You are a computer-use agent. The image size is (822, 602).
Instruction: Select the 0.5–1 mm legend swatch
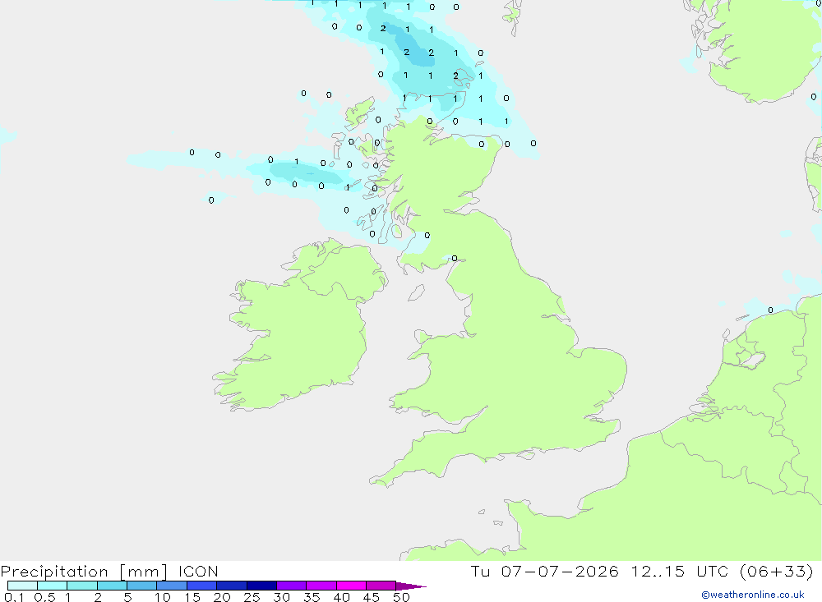pyautogui.click(x=53, y=586)
